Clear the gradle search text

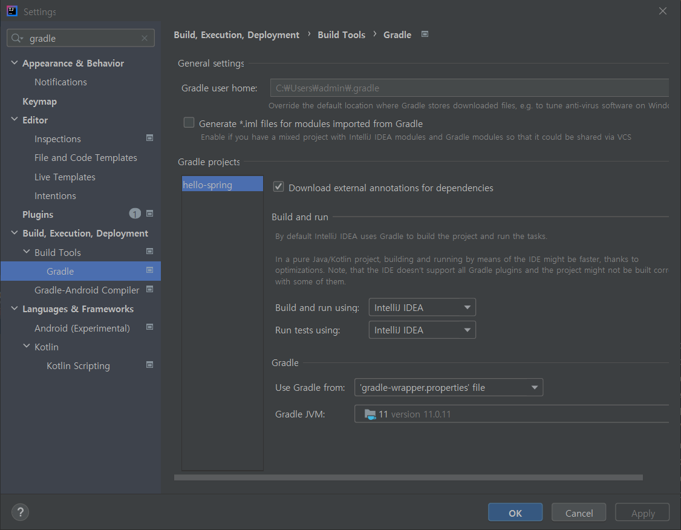click(x=145, y=38)
